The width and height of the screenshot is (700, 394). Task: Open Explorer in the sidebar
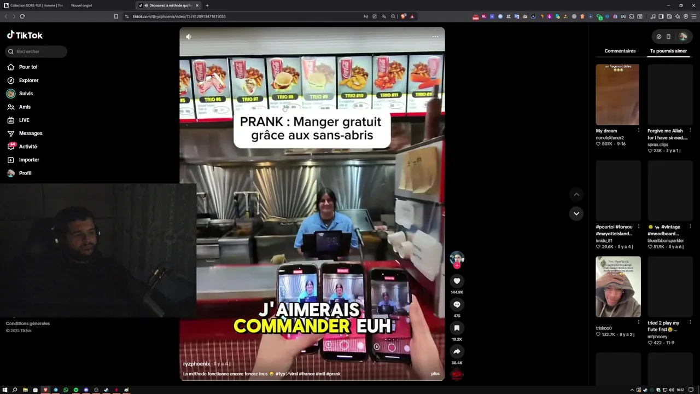(x=22, y=80)
